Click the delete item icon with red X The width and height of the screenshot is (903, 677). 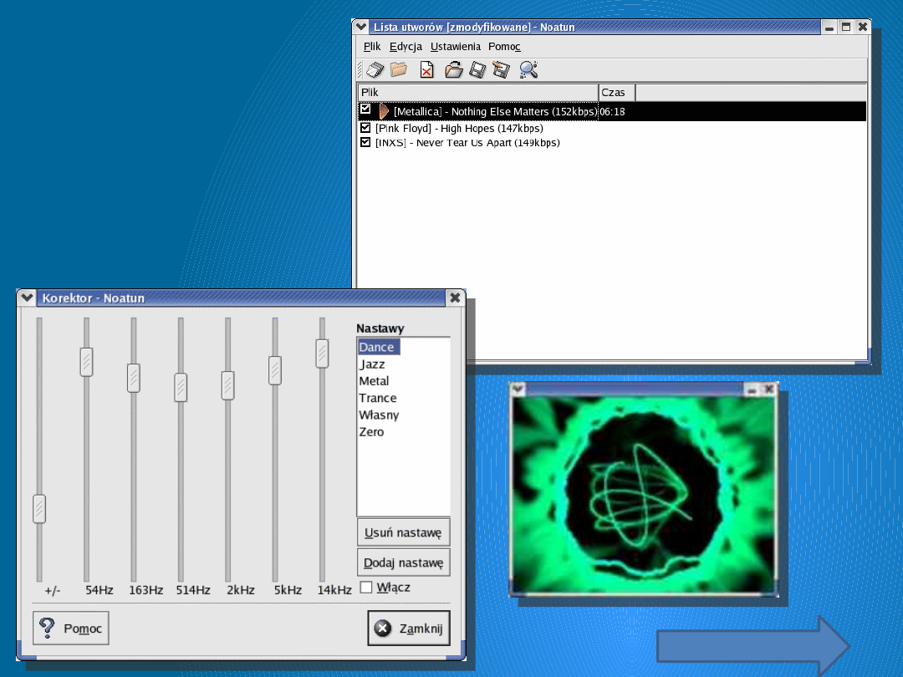click(426, 70)
